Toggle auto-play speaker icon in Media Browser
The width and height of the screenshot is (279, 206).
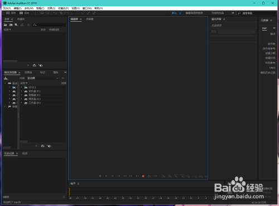(49, 146)
